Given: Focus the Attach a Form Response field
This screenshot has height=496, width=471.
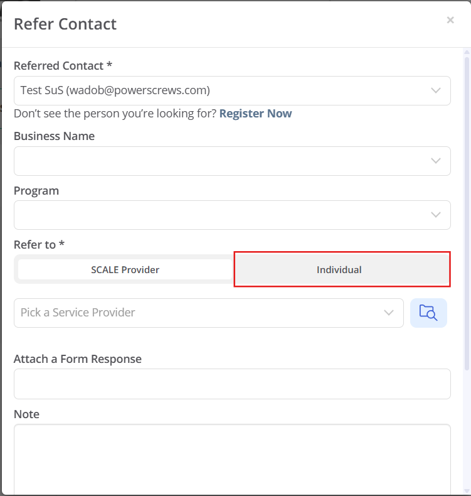Looking at the screenshot, I should 232,384.
